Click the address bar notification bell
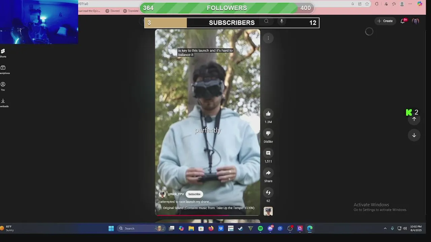 [x=353, y=4]
